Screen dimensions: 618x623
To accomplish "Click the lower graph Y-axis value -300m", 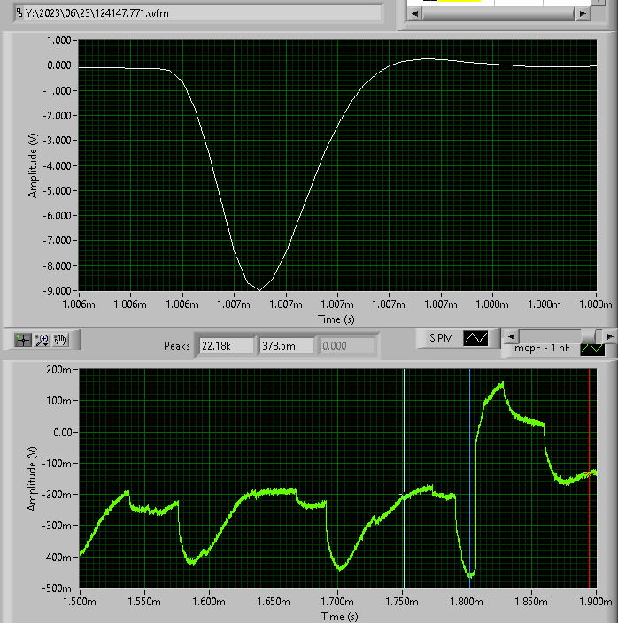I will click(56, 526).
